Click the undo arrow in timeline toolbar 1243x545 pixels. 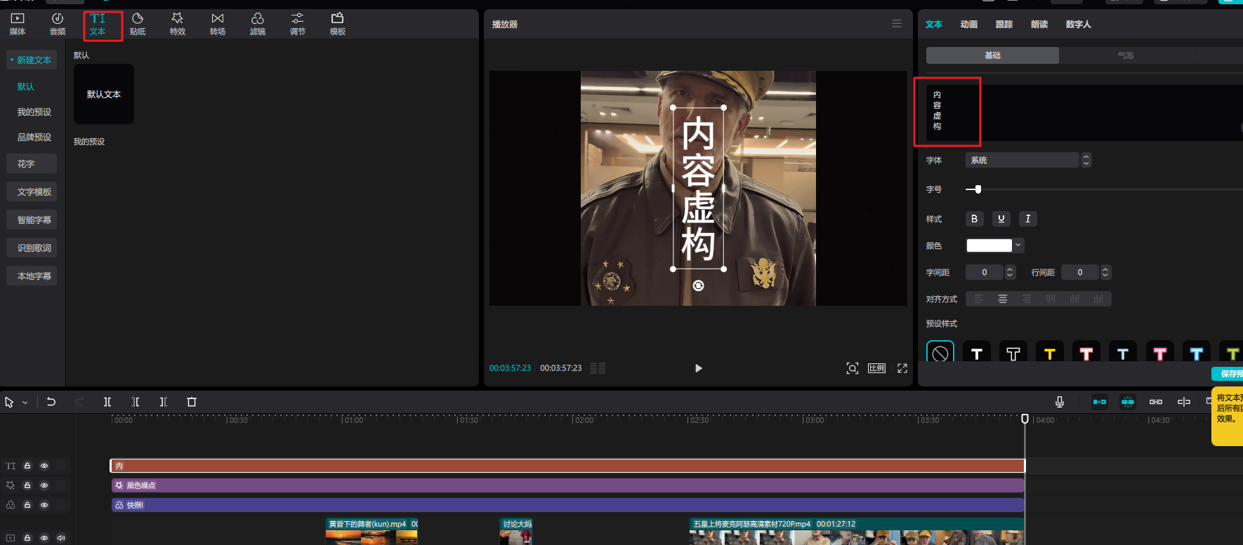coord(51,402)
